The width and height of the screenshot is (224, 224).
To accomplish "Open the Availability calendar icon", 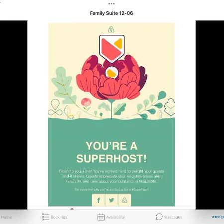I will coord(101,217).
